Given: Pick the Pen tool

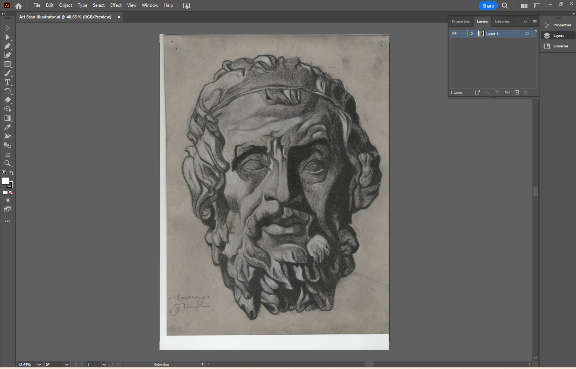Looking at the screenshot, I should coord(8,46).
